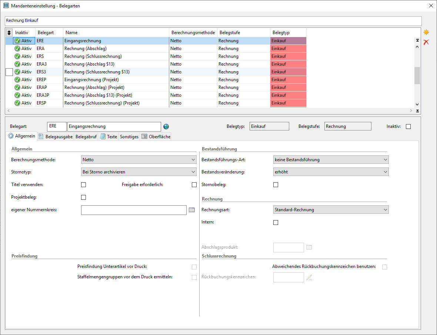This screenshot has width=437, height=335.
Task: Enable Titel verwenden checkbox
Action: pos(83,185)
